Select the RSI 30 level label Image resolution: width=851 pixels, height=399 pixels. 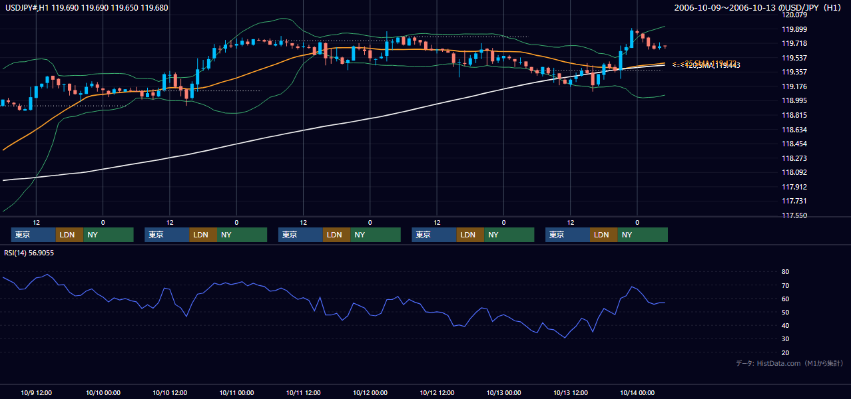(785, 339)
